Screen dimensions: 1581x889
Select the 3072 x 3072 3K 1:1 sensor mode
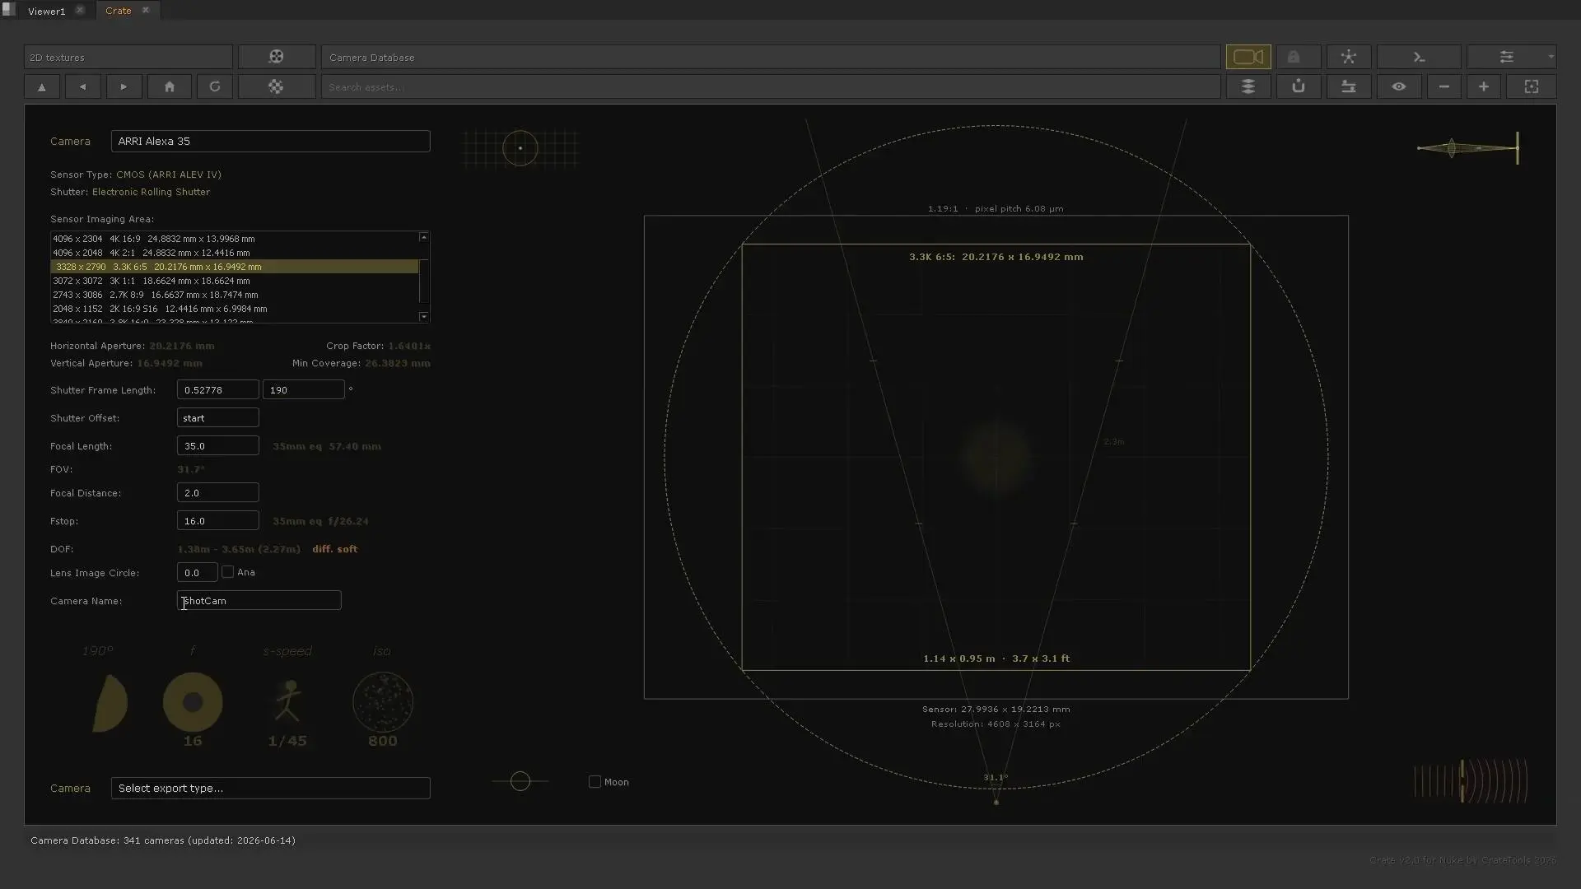(235, 281)
